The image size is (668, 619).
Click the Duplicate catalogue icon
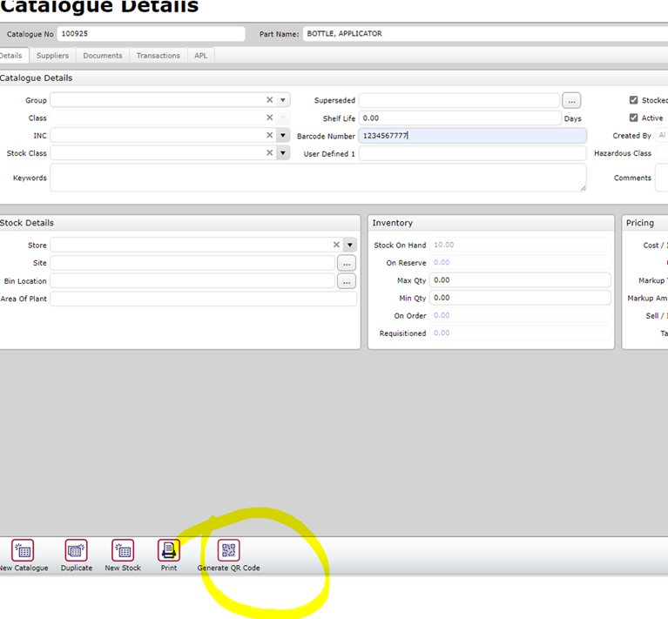pos(77,550)
